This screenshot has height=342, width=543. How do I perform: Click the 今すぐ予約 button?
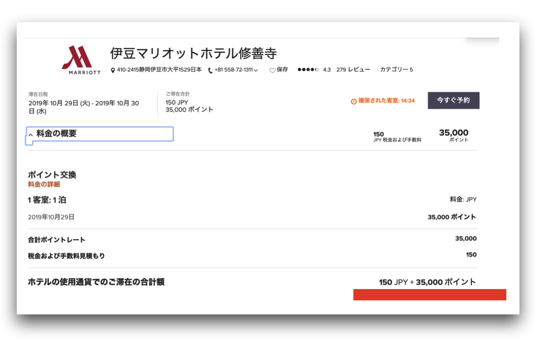tap(453, 100)
